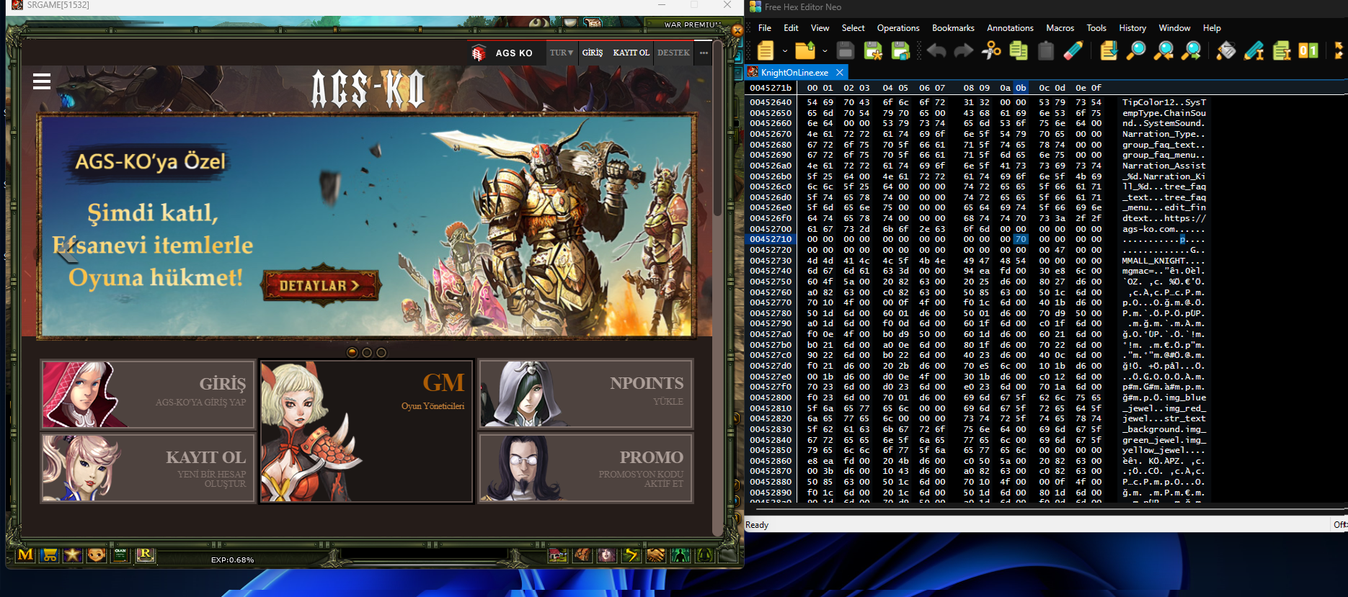This screenshot has width=1348, height=597.
Task: Open the New file dropdown arrow
Action: point(785,51)
